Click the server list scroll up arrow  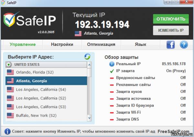pyautogui.click(x=89, y=65)
